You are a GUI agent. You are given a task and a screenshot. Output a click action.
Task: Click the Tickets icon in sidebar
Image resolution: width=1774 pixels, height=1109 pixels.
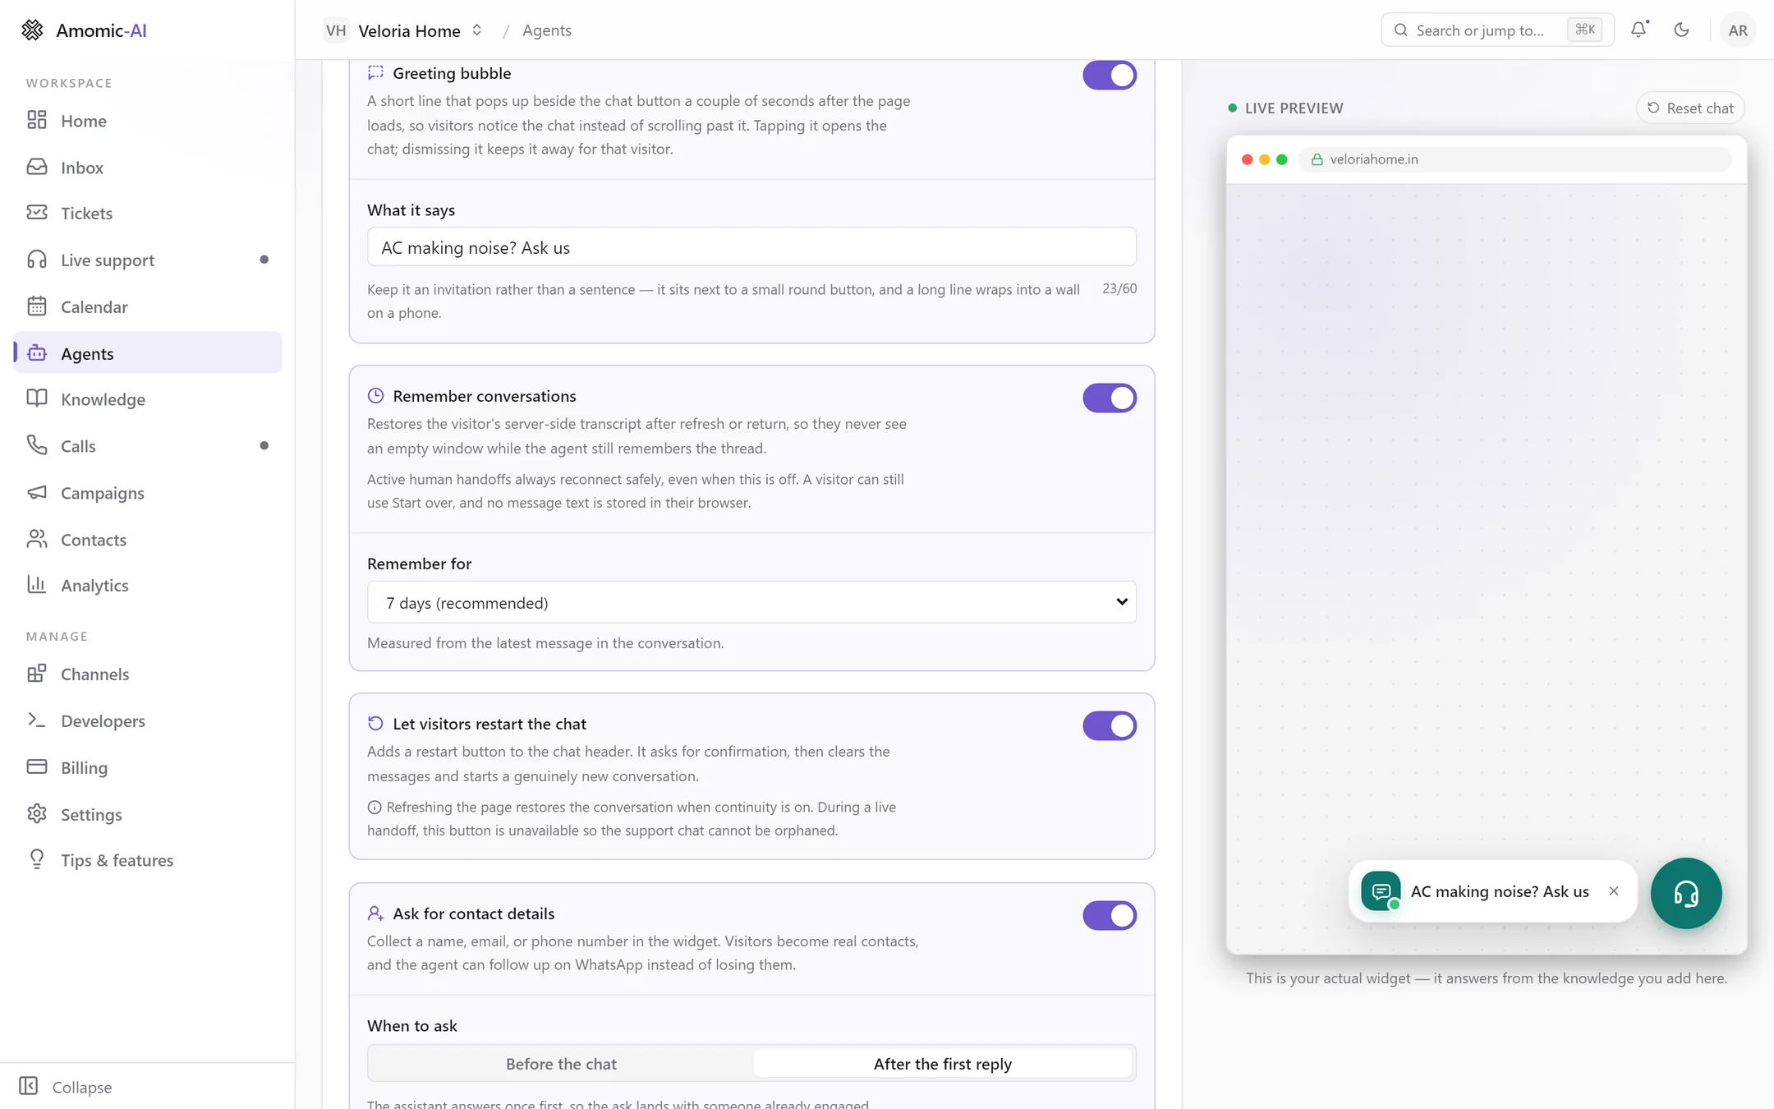click(37, 213)
